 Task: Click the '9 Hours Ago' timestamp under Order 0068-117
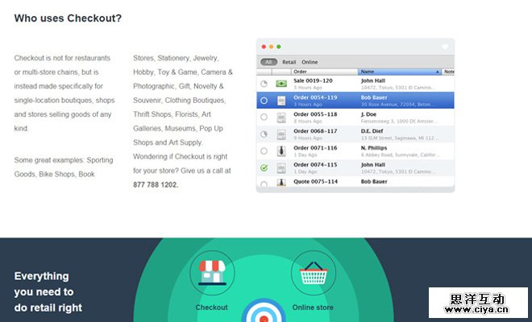coord(308,138)
